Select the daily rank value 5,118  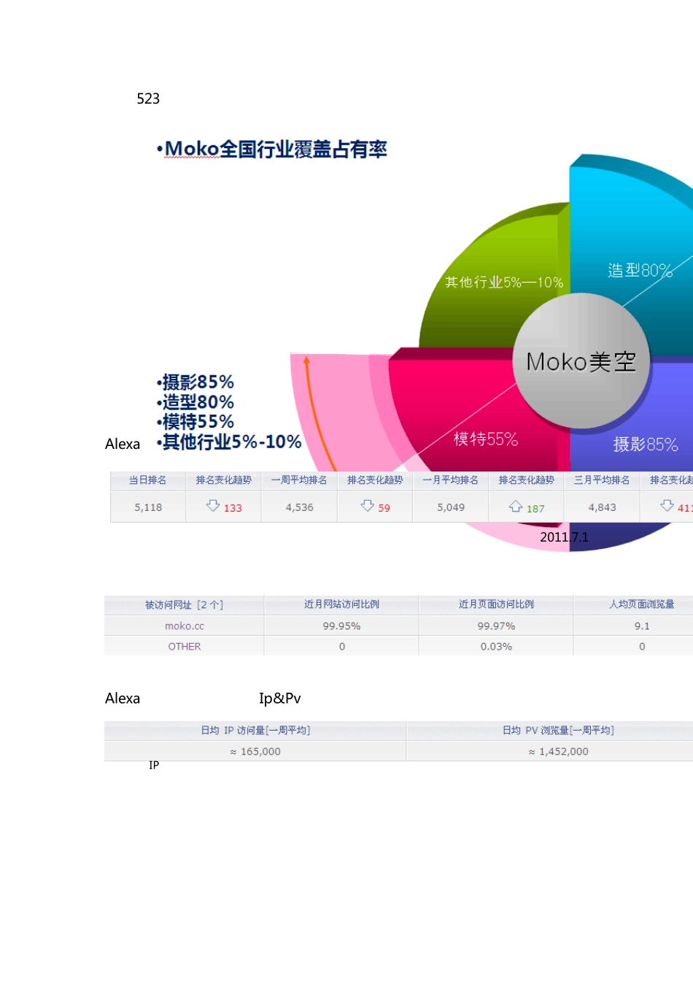[148, 507]
